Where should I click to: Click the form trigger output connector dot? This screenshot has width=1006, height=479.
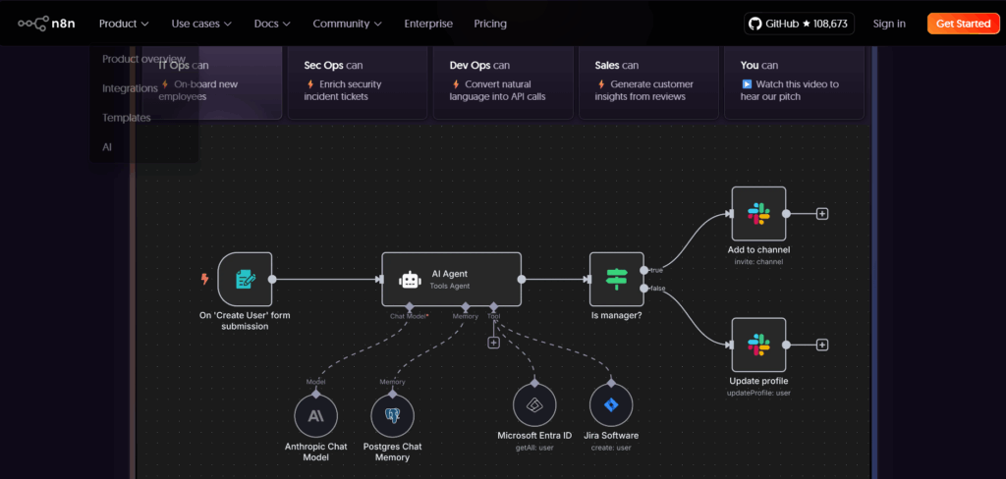272,279
